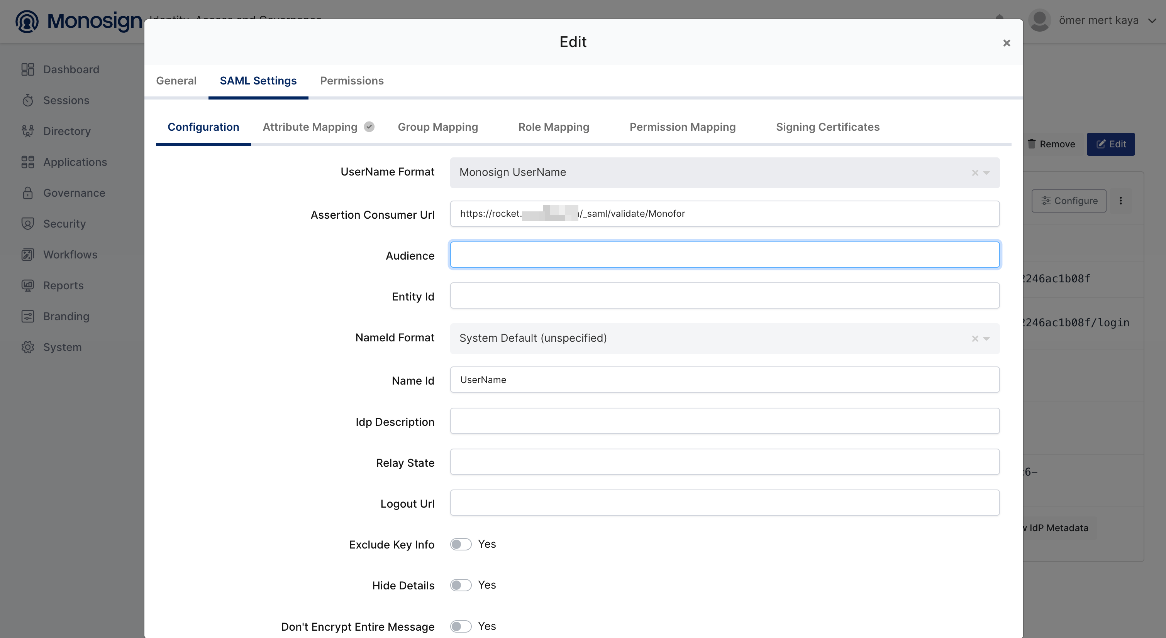
Task: Open Branding icon in sidebar
Action: pos(28,316)
